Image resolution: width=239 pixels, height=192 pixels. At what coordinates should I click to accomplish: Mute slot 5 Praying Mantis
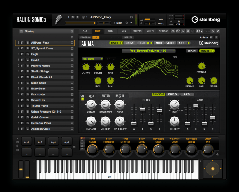click(x=22, y=66)
